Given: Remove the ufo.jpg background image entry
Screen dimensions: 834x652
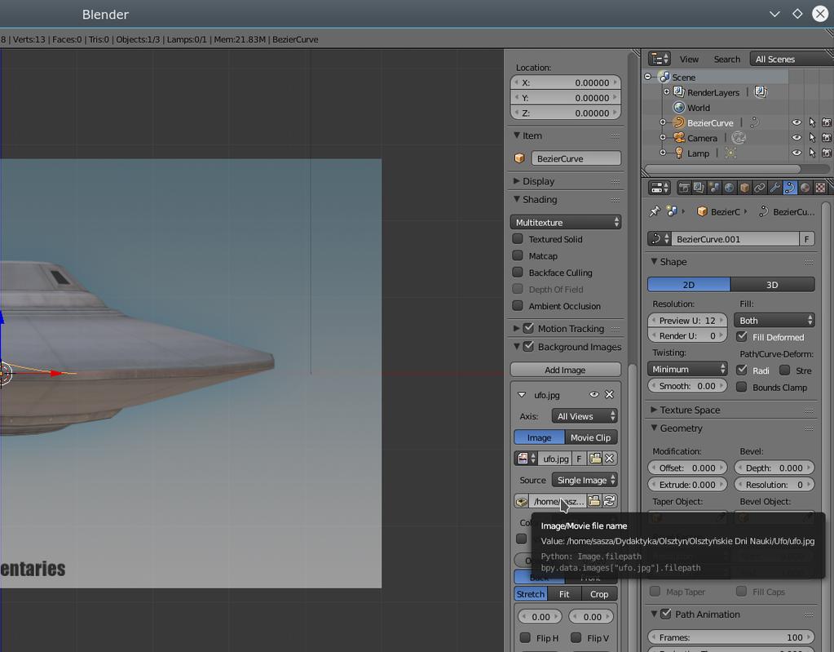Looking at the screenshot, I should click(x=610, y=394).
